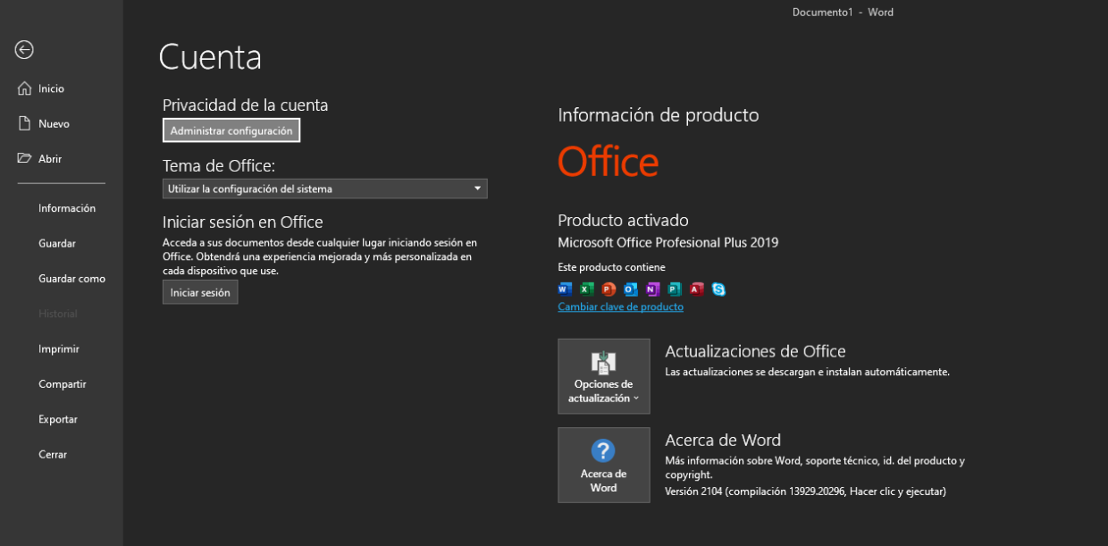This screenshot has height=546, width=1108.
Task: Open the Tema de Office dropdown
Action: (x=325, y=189)
